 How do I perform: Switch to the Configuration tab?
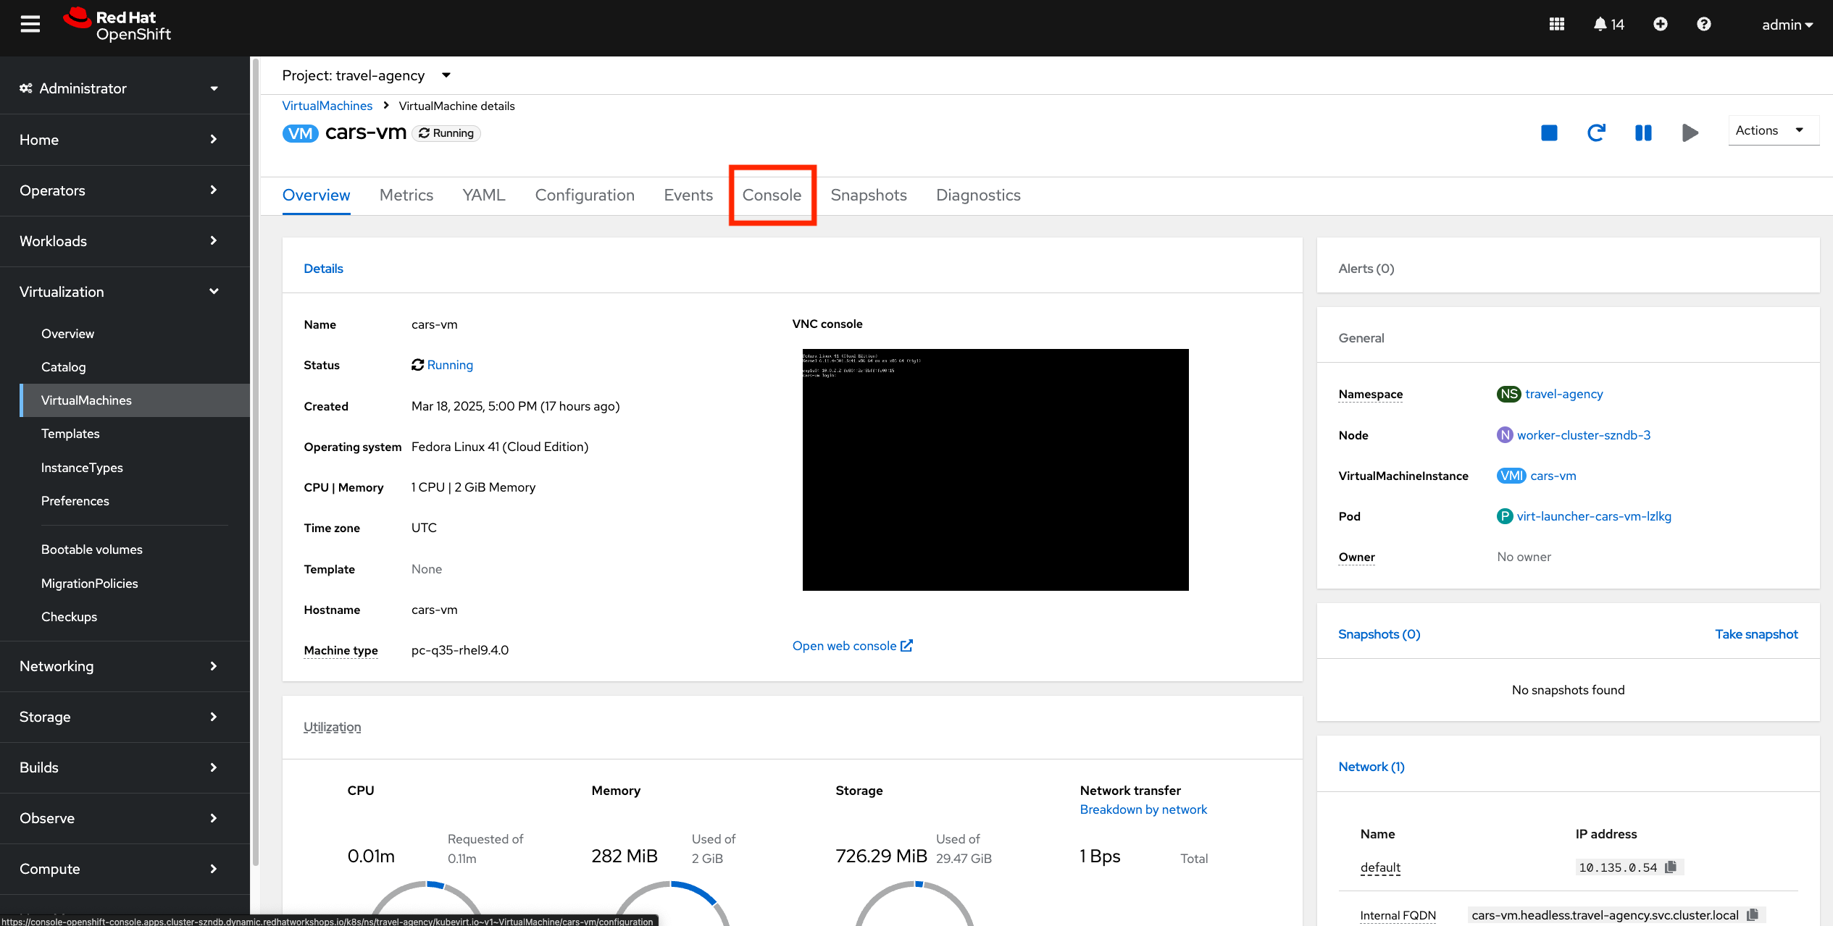(585, 195)
